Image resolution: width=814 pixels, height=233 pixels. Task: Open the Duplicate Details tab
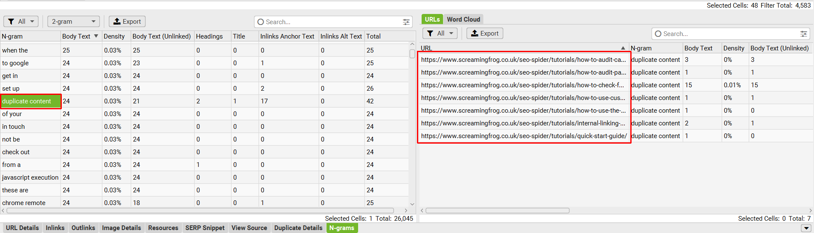pos(298,228)
